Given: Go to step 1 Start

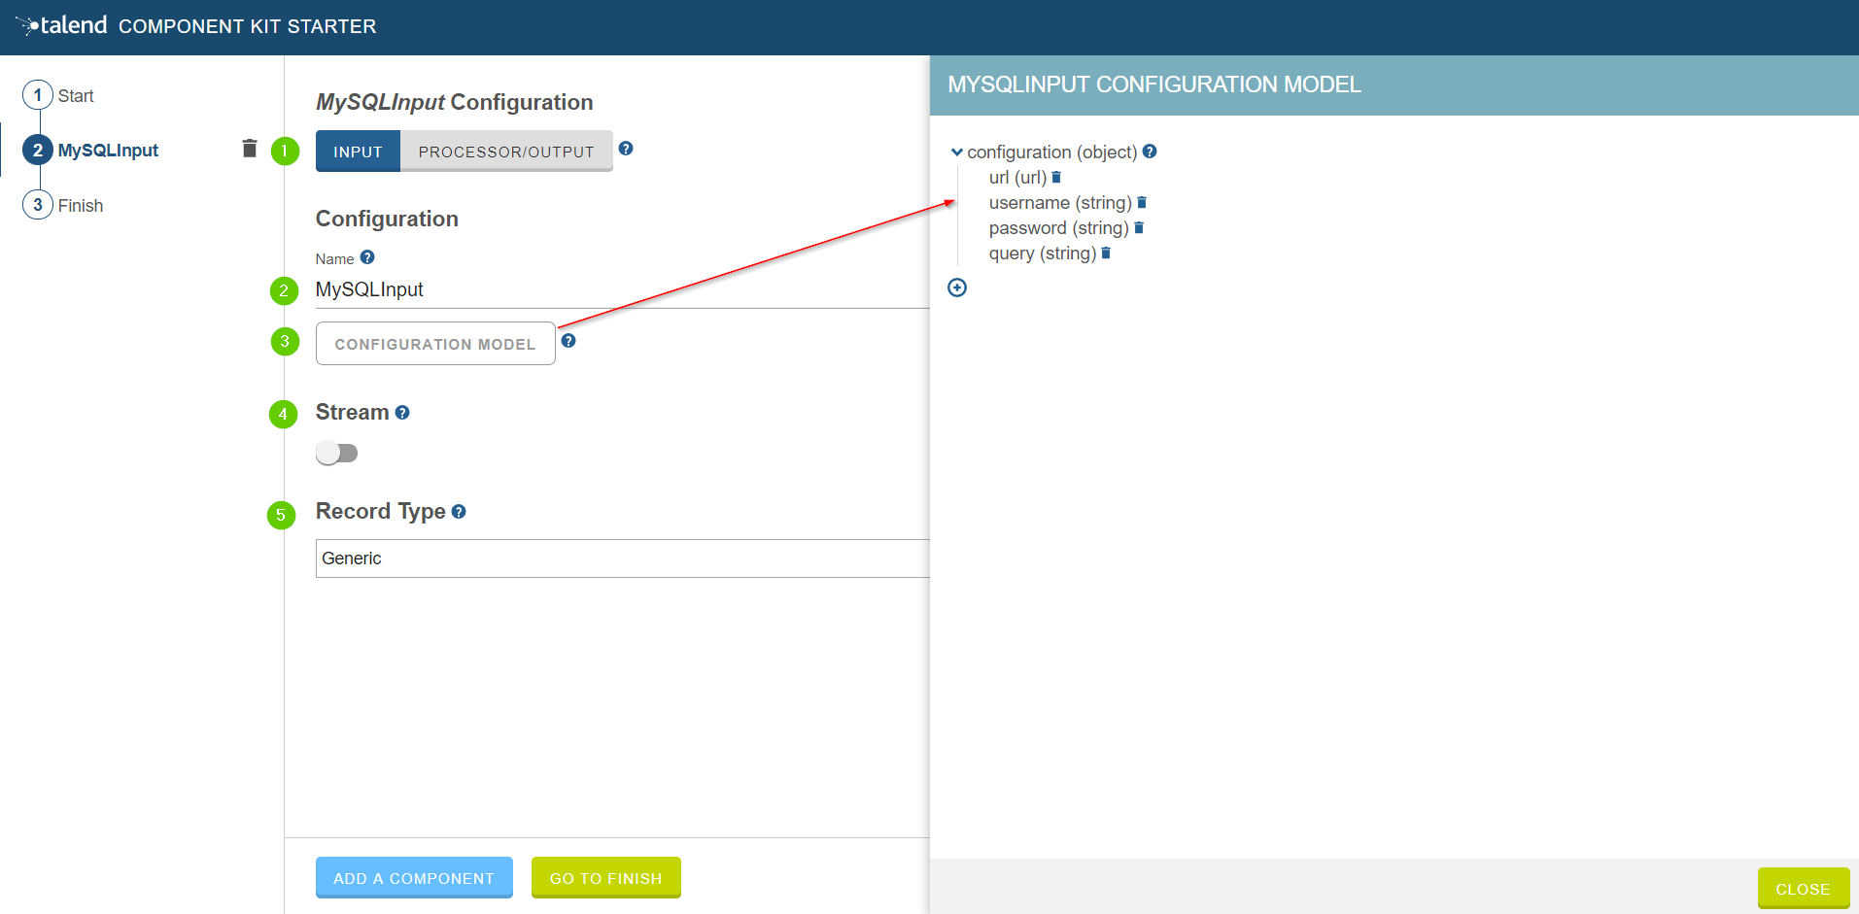Looking at the screenshot, I should 58,95.
